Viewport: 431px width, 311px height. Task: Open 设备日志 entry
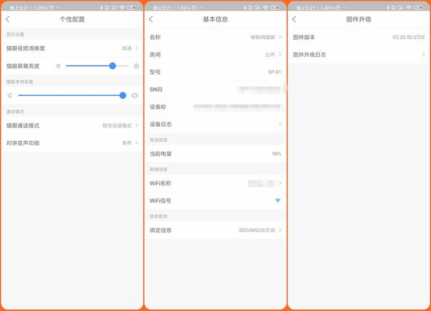tap(215, 124)
